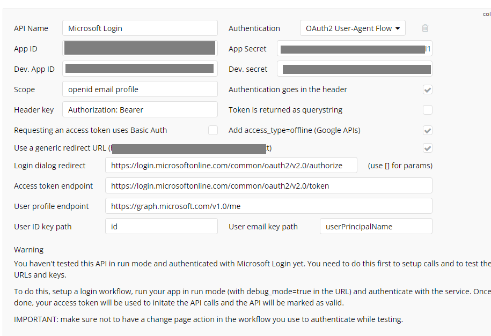Click the App ID input field
Viewport: 491px width, 336px height.
point(140,48)
